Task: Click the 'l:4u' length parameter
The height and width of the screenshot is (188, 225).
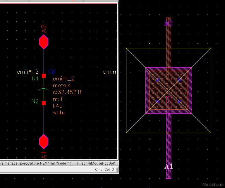Action: [58, 106]
